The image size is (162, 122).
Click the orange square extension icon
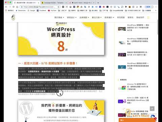(130, 7)
